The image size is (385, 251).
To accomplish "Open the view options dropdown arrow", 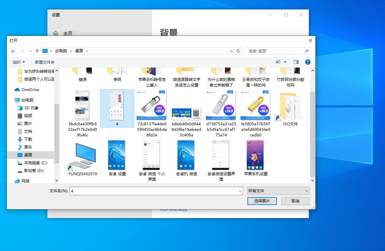I will pos(285,62).
